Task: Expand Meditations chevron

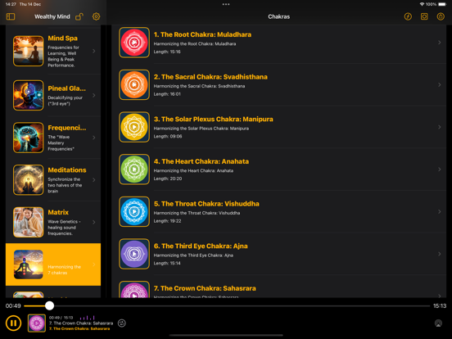Action: pyautogui.click(x=94, y=180)
